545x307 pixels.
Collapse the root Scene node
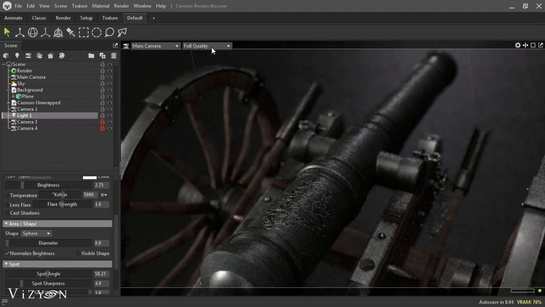(x=4, y=64)
